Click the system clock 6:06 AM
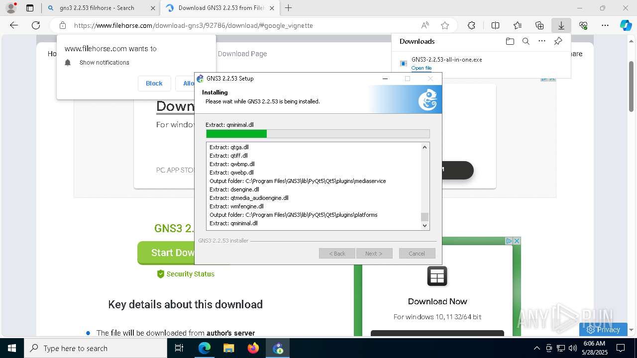The width and height of the screenshot is (637, 358). coord(594,344)
